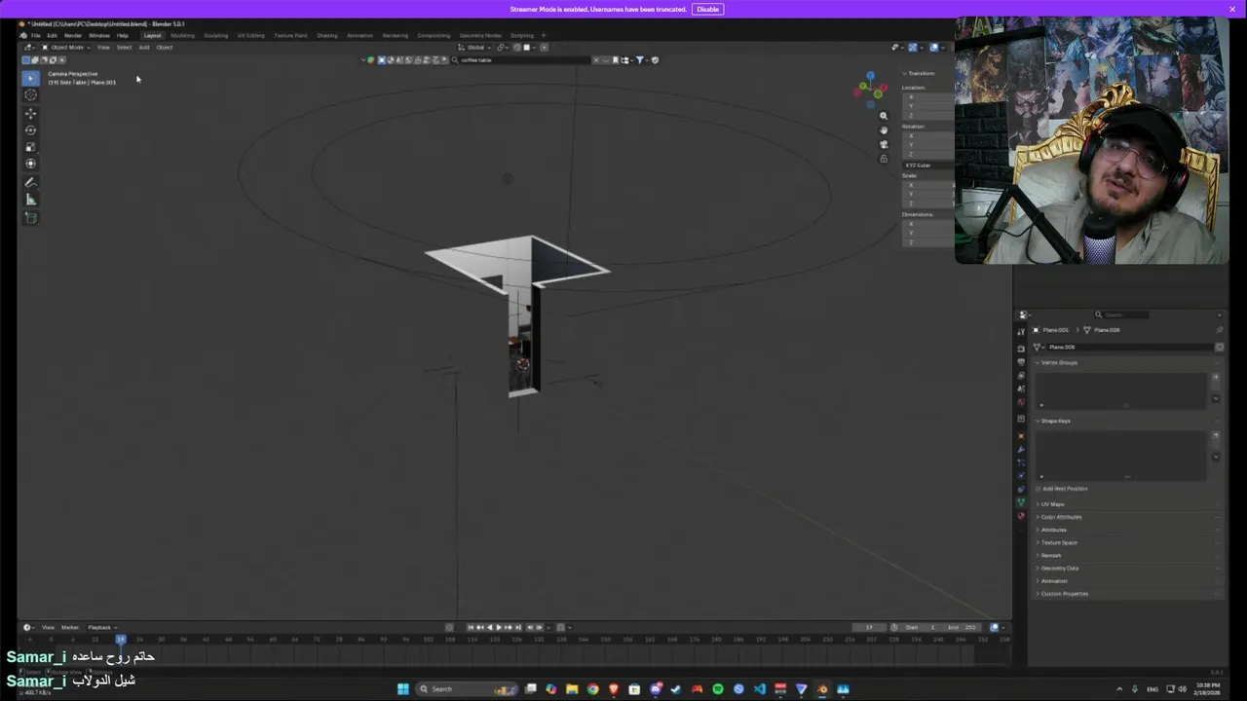Toggle lock camera to view icon

click(884, 159)
